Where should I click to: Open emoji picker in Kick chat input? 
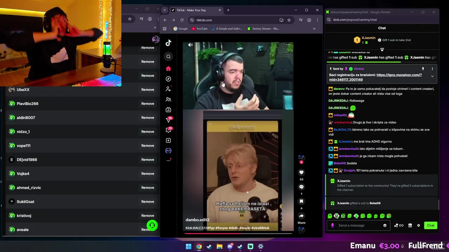click(x=385, y=225)
